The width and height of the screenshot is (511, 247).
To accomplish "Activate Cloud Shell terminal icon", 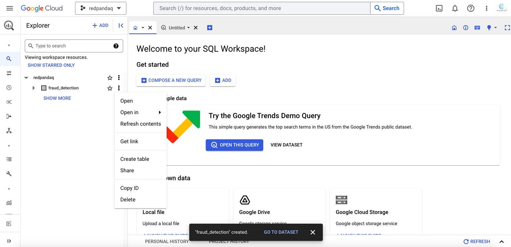I will click(439, 8).
